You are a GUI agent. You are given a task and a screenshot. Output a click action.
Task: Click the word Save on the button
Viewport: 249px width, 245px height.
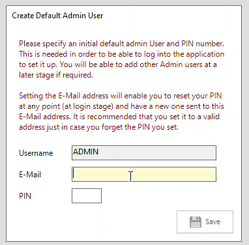(x=212, y=222)
